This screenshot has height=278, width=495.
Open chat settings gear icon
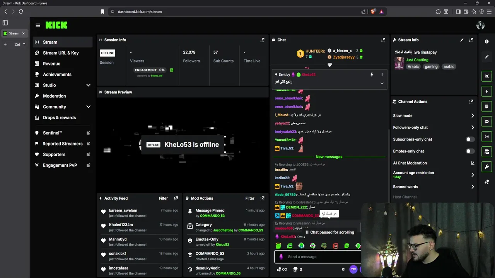point(343,270)
